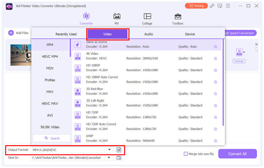The height and width of the screenshot is (168, 264).
Task: Open the feedback chat icon
Action: point(220,6)
